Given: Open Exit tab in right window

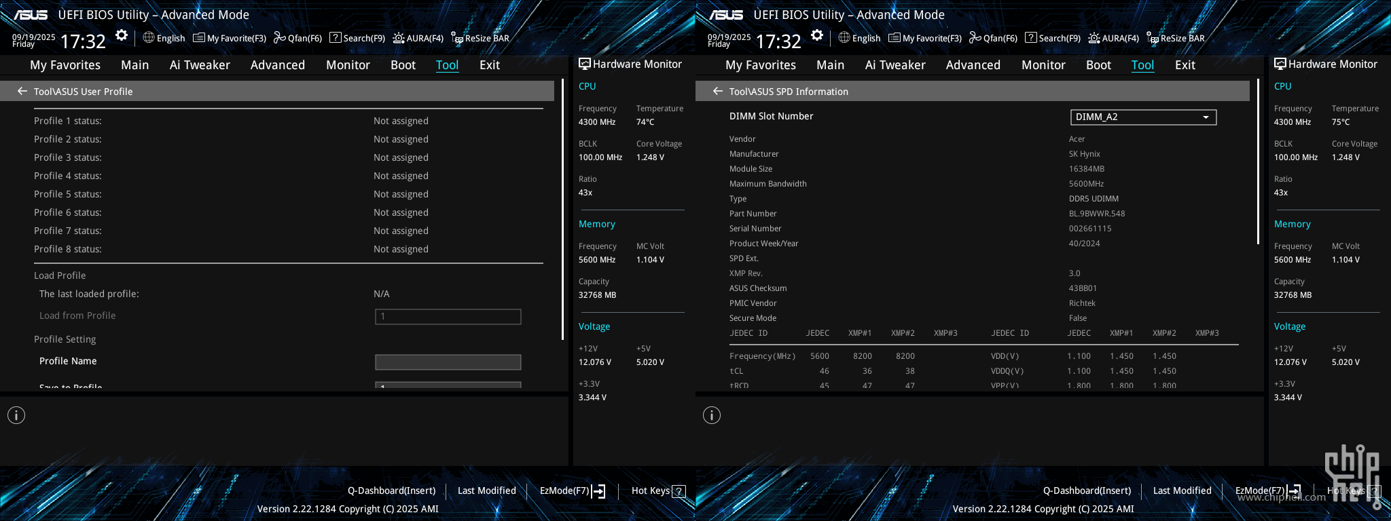Looking at the screenshot, I should click(1185, 65).
